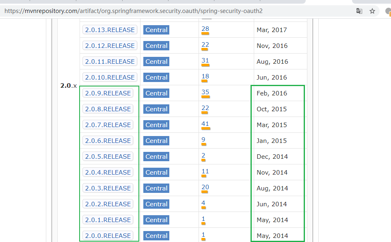This screenshot has height=242, width=391.
Task: Select the date text Mar, 2015
Action: (272, 125)
